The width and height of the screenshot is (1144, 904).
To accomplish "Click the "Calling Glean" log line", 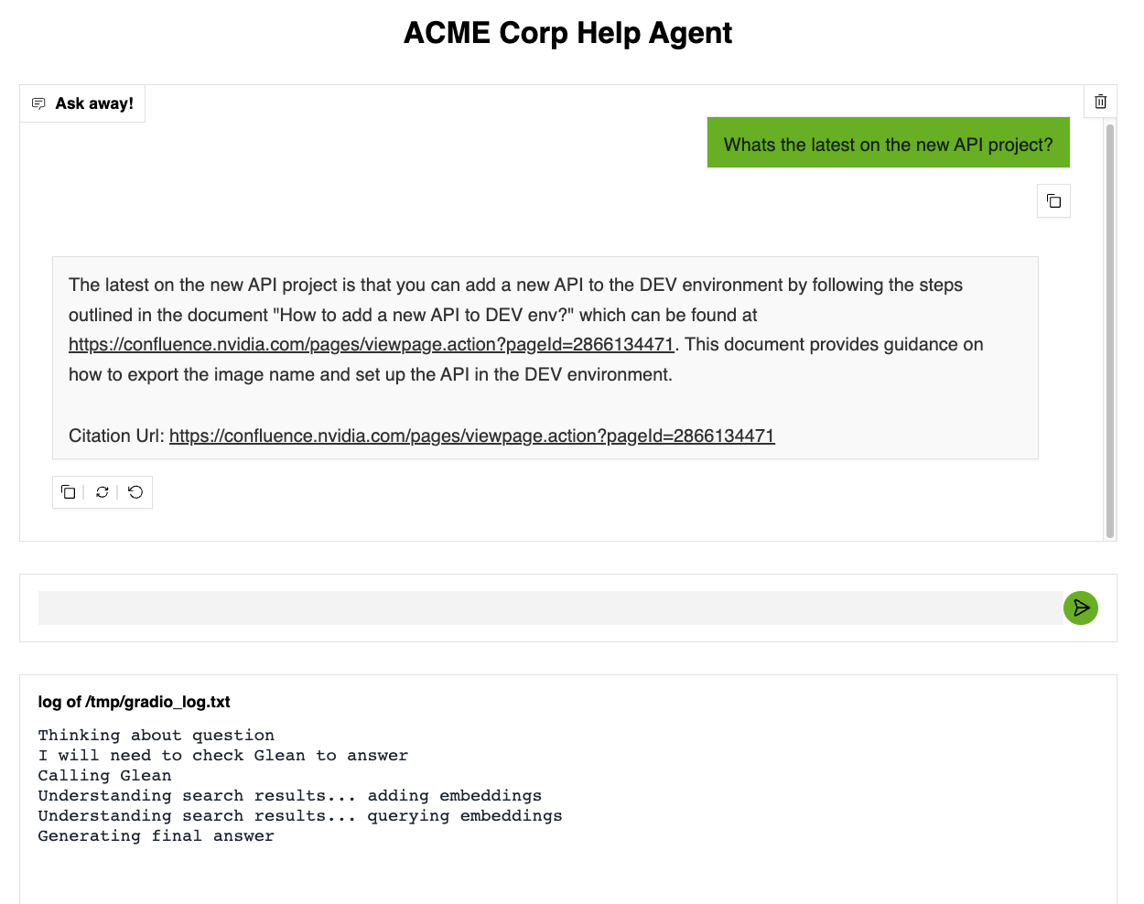I will 104,776.
